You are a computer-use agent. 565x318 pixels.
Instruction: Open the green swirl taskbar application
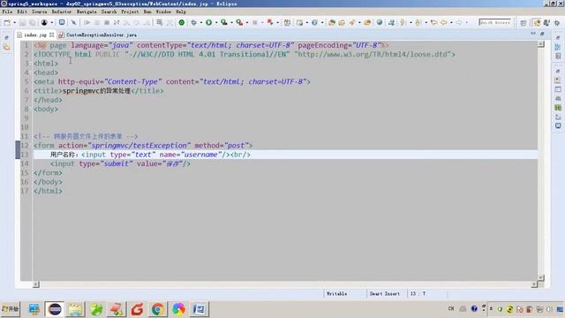[96, 309]
